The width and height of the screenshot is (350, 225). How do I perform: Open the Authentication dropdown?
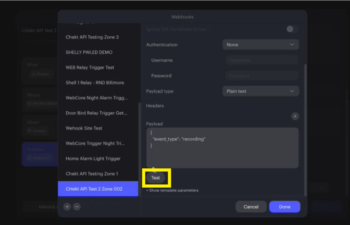tap(260, 45)
